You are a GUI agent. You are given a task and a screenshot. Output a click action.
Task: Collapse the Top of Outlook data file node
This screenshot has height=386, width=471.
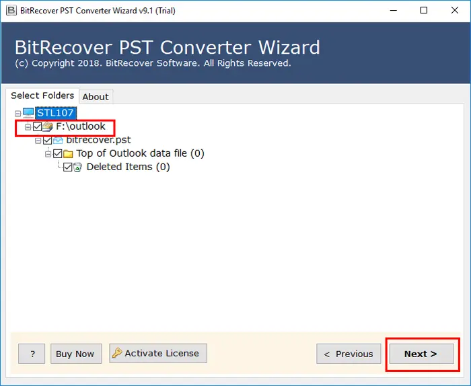48,154
